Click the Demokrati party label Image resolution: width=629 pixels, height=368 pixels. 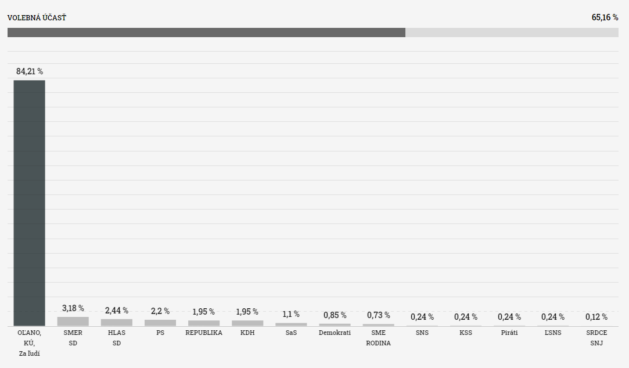coord(335,333)
